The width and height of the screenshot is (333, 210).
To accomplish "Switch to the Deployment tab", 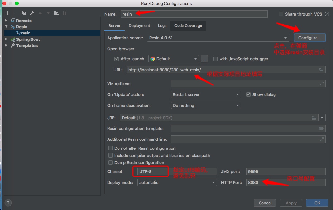I will tap(139, 26).
